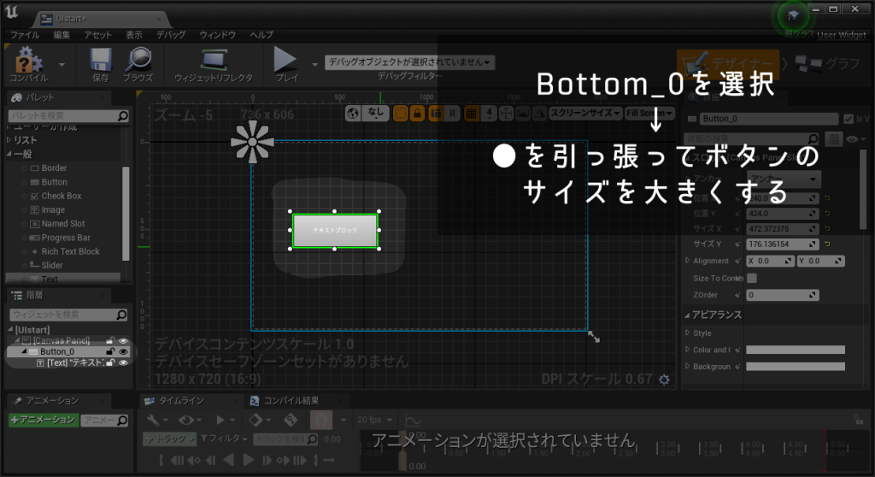Open the File (ファイル) menu
The image size is (875, 477).
[x=25, y=35]
